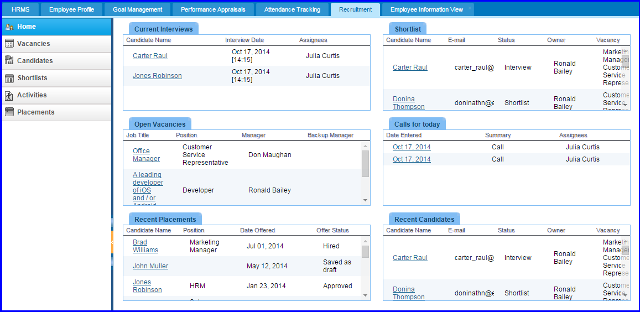The width and height of the screenshot is (640, 312).
Task: Click the Activities sidebar icon
Action: tap(9, 95)
